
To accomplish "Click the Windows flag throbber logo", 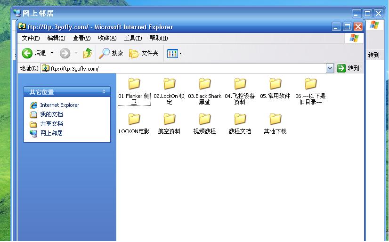I will [354, 38].
